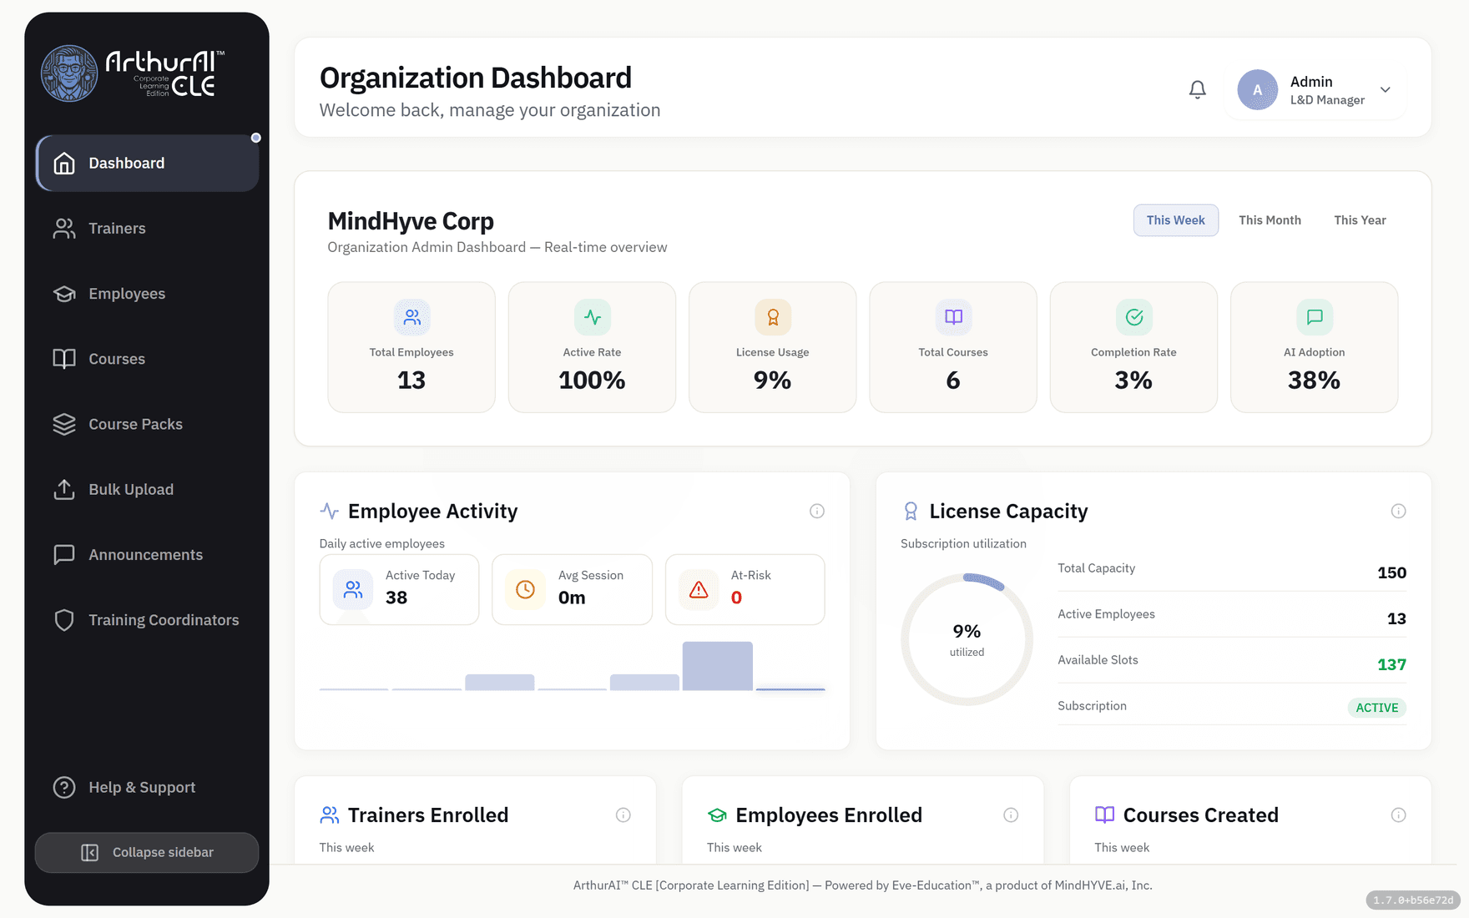The height and width of the screenshot is (918, 1469).
Task: Switch to This Month filter
Action: coord(1270,220)
